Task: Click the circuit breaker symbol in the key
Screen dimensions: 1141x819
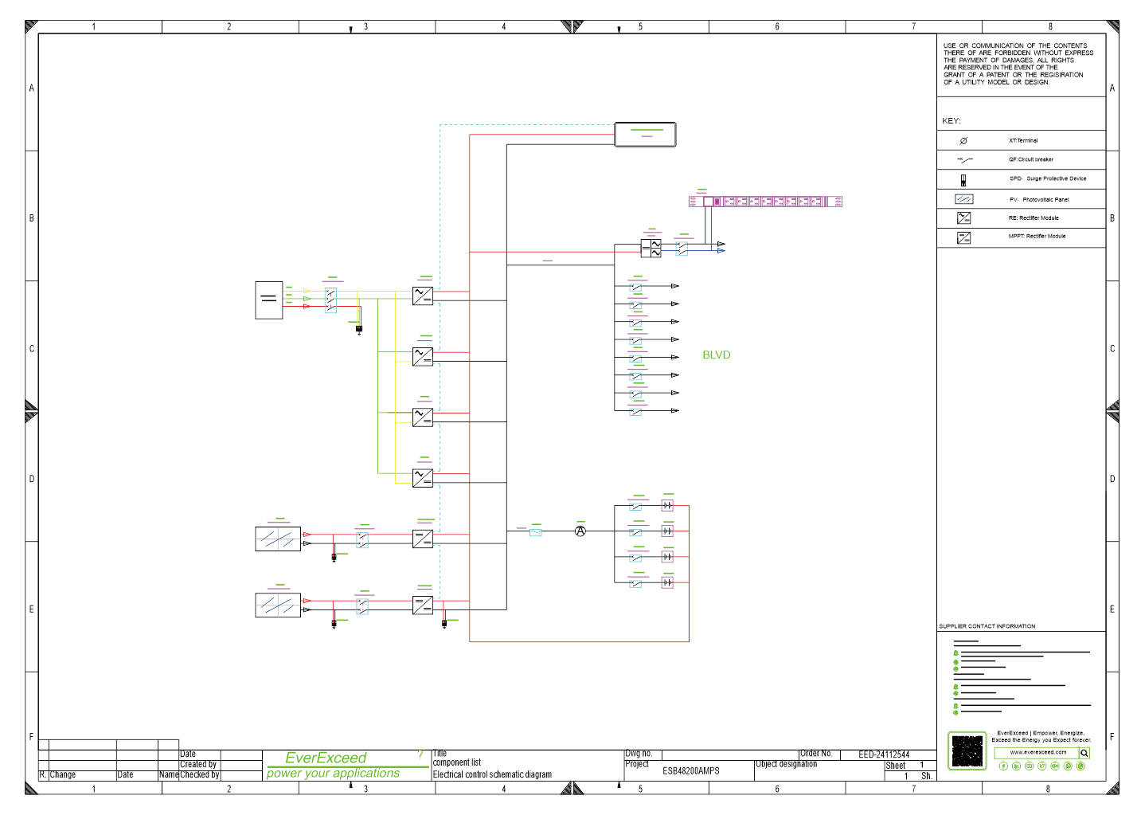Action: click(x=964, y=160)
